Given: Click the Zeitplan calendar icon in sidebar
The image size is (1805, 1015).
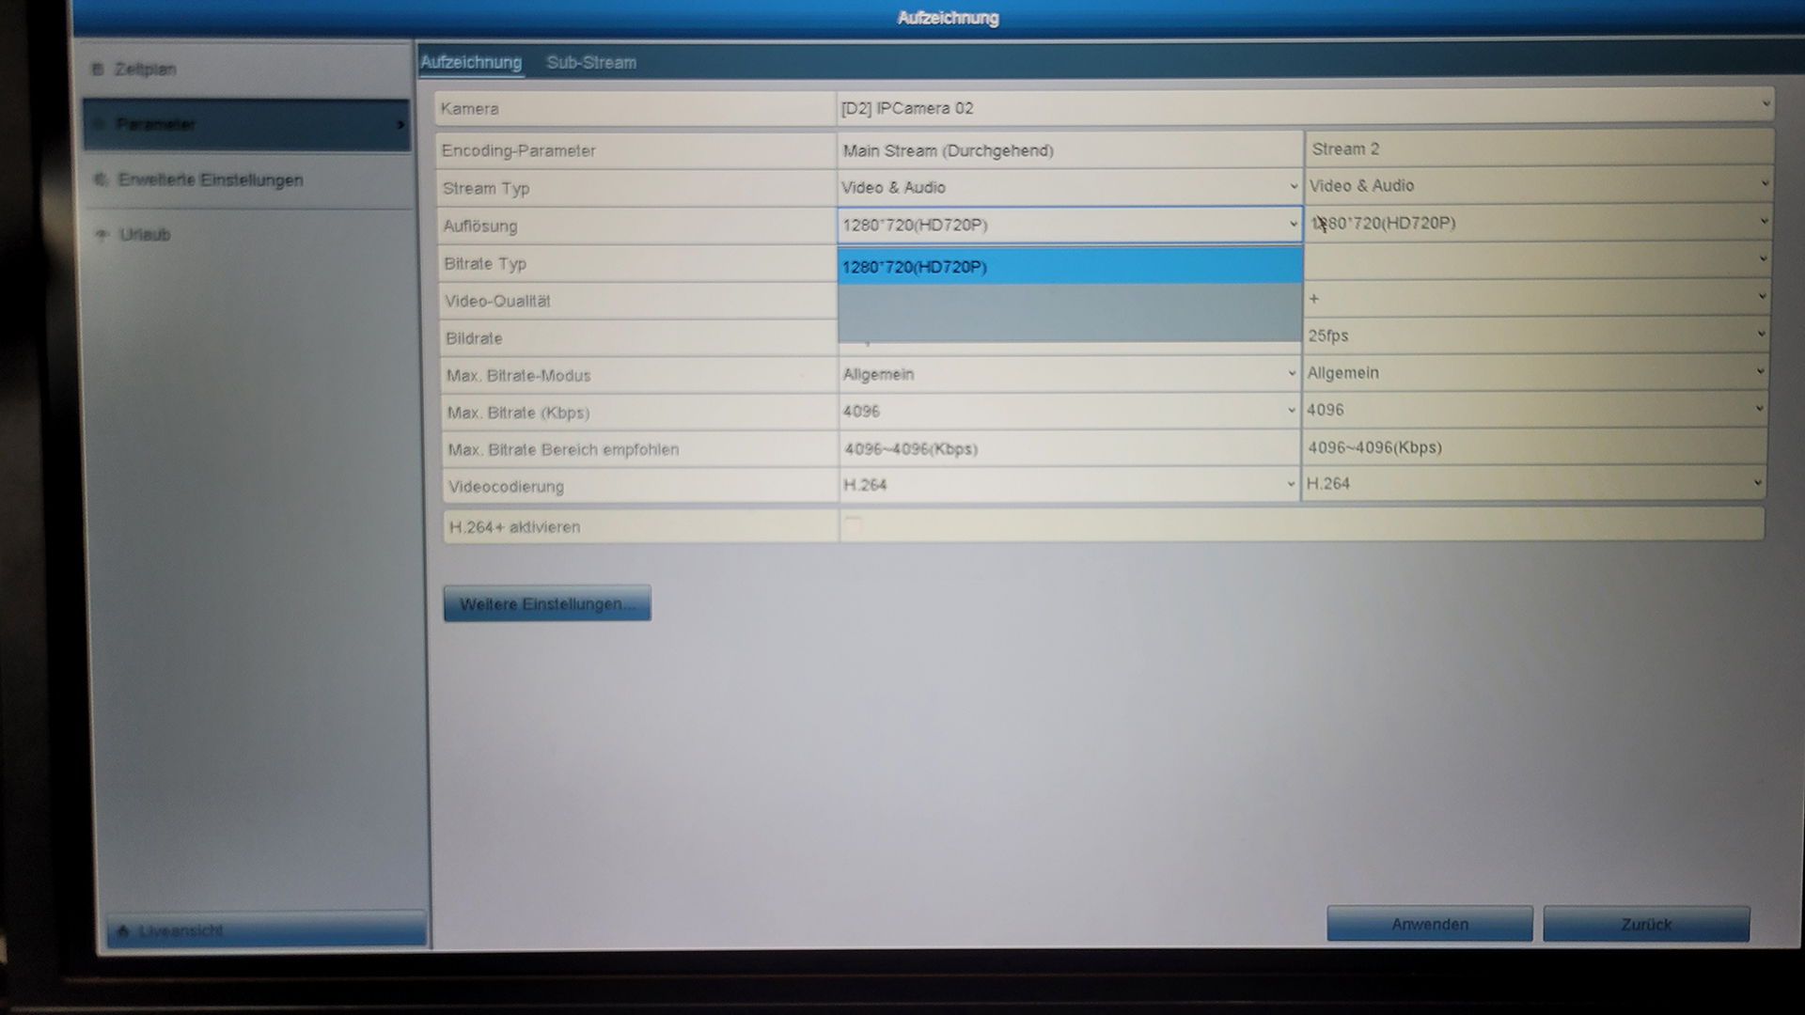Looking at the screenshot, I should tap(98, 70).
